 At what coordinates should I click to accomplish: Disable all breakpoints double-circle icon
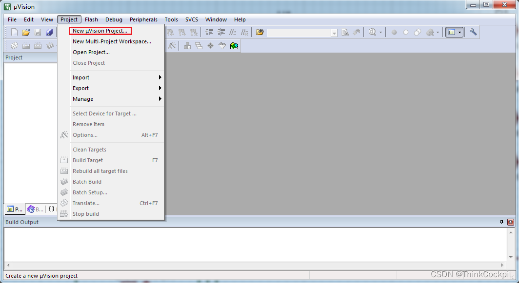(418, 32)
